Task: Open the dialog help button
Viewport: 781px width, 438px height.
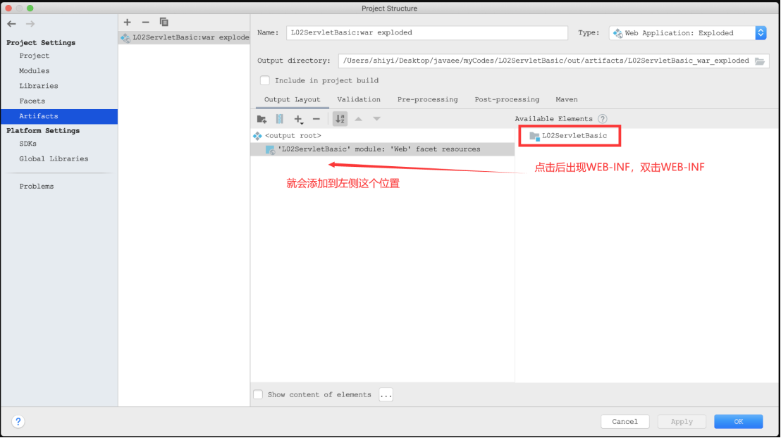Action: tap(18, 422)
